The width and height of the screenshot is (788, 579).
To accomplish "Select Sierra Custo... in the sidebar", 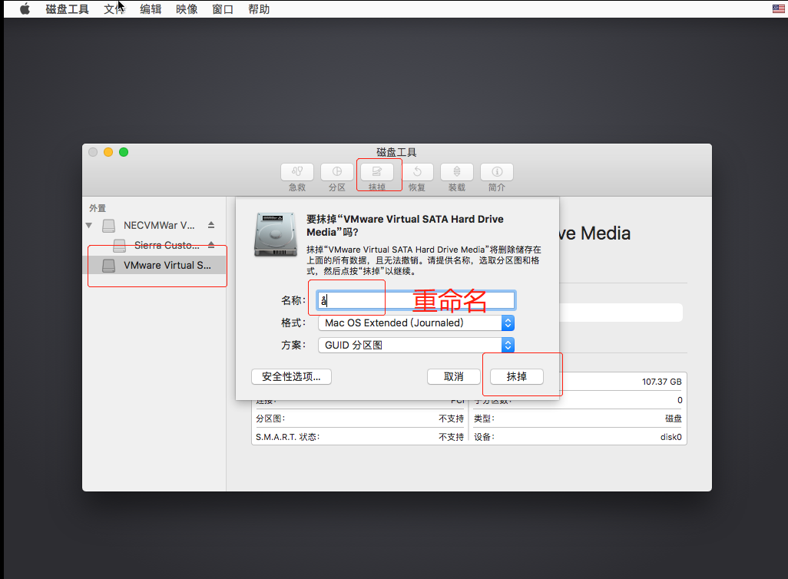I will [154, 245].
